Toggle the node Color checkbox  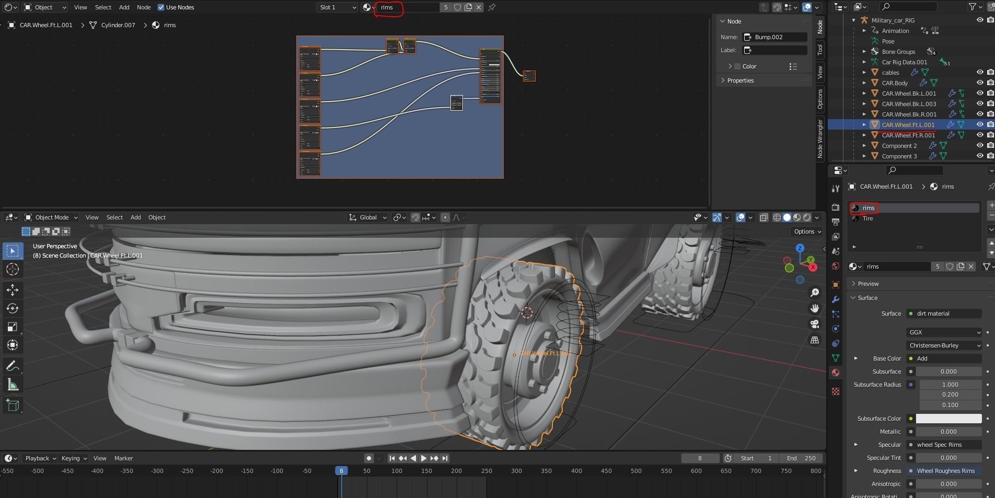(737, 66)
